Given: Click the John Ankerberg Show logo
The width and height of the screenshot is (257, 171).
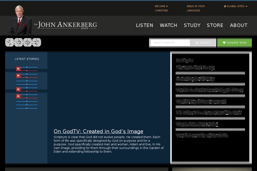Looking at the screenshot, I should (66, 25).
